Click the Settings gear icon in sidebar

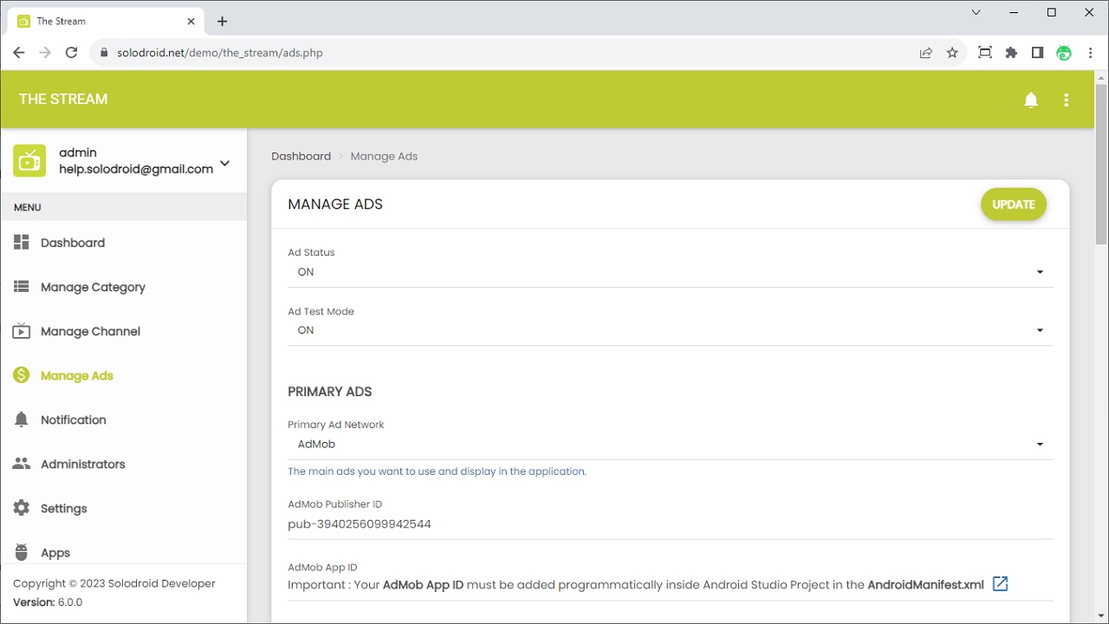[22, 508]
